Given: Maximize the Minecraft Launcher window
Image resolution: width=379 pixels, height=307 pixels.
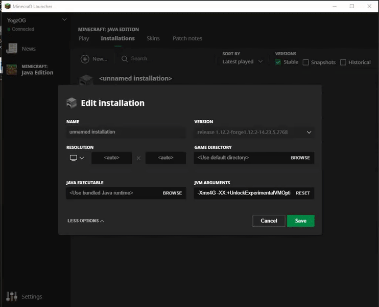Looking at the screenshot, I should tap(352, 6).
